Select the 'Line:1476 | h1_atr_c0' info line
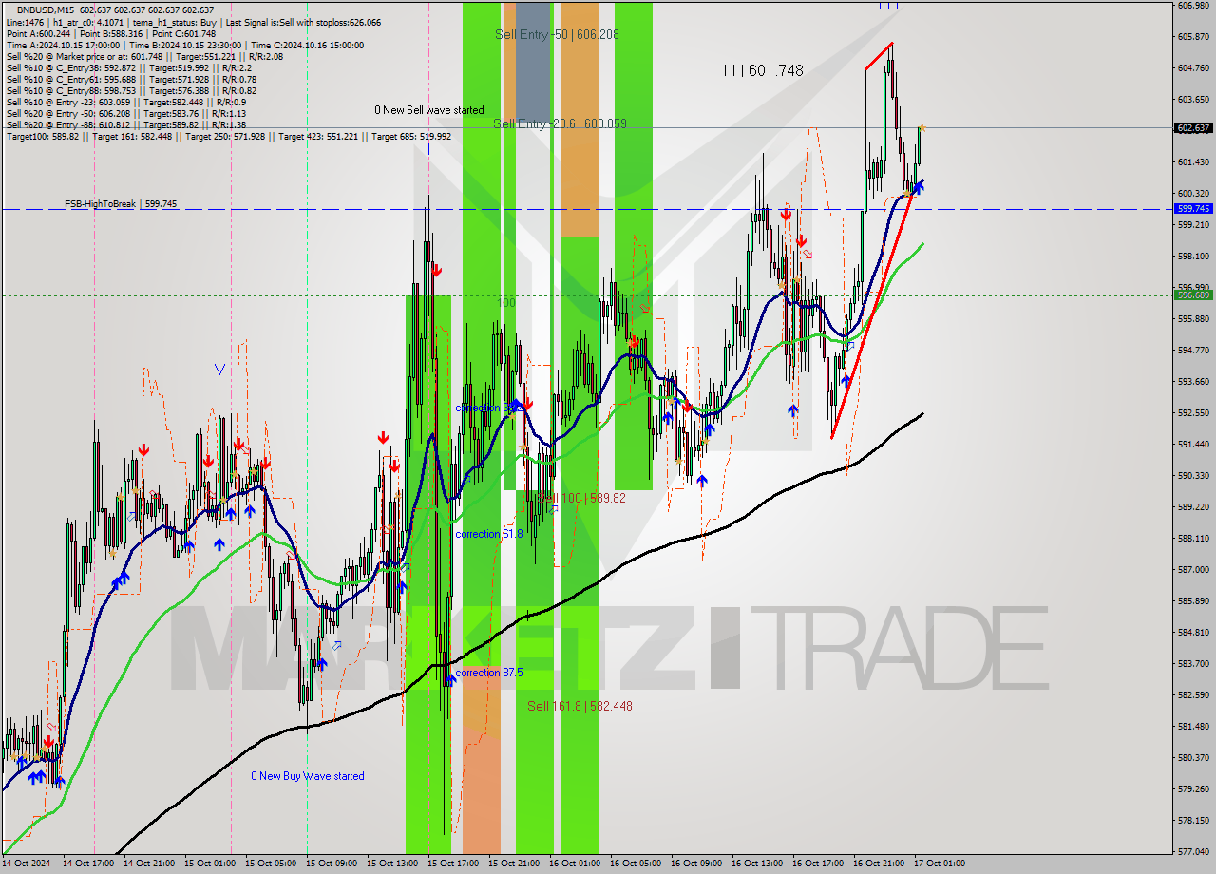 [x=194, y=22]
